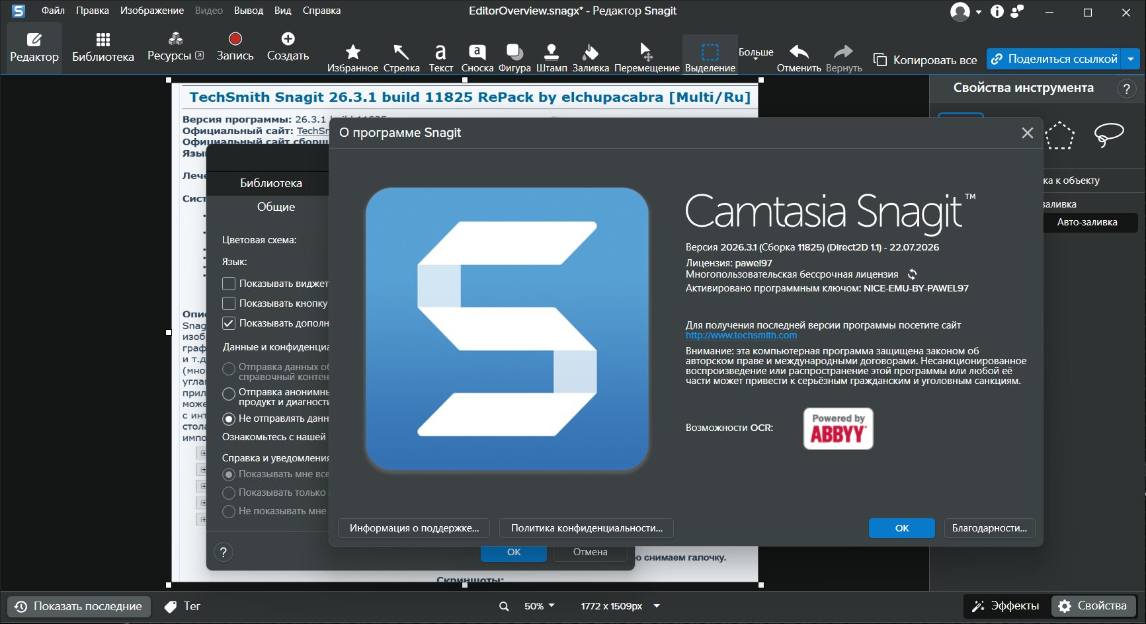The width and height of the screenshot is (1146, 624).
Task: Open Политика конфиденциальности
Action: pyautogui.click(x=587, y=528)
